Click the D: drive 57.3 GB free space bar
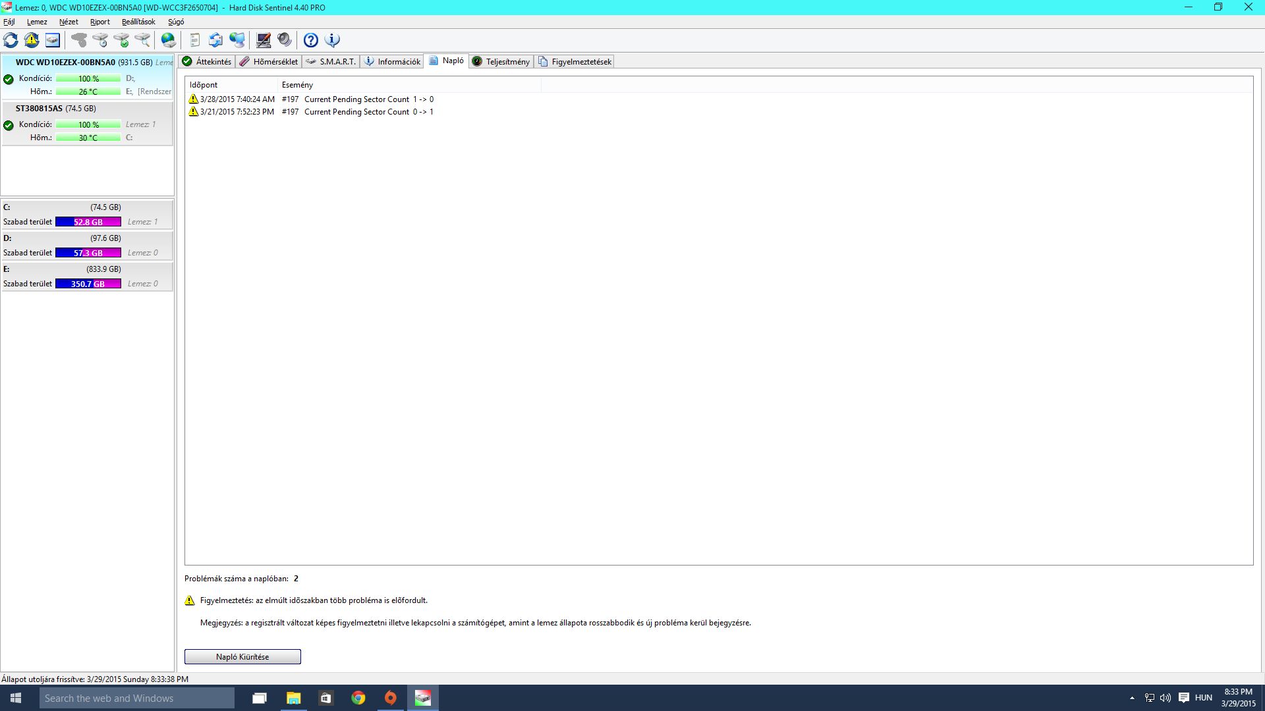Image resolution: width=1265 pixels, height=711 pixels. click(88, 253)
